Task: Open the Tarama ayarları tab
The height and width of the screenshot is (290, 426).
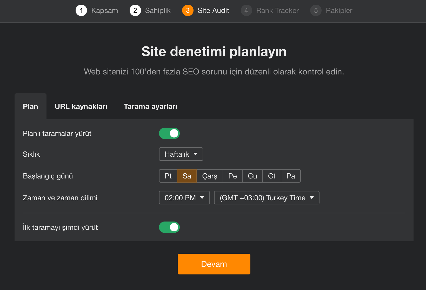Action: (150, 106)
